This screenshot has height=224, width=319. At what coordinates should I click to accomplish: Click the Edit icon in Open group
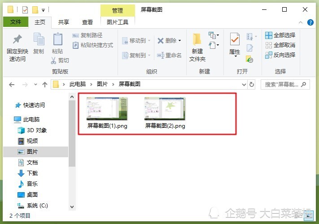click(x=249, y=48)
